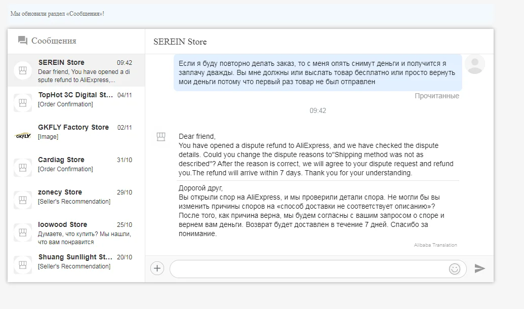Viewport: 524px width, 309px height.
Task: Click the store icon beside Dear friend message
Action: (x=161, y=136)
